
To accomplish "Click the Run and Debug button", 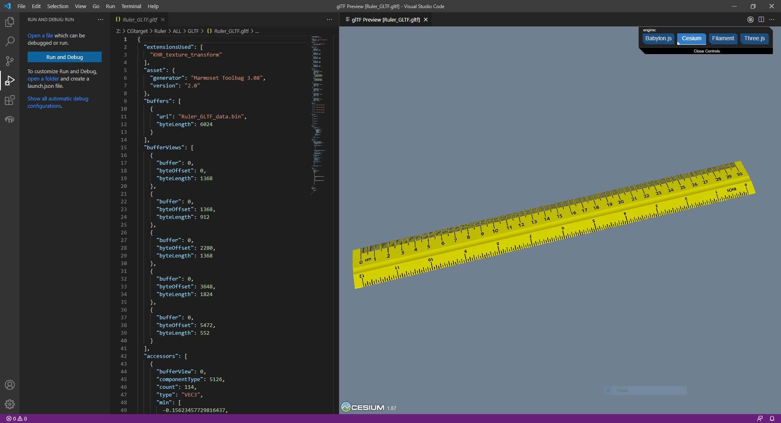I will 65,57.
